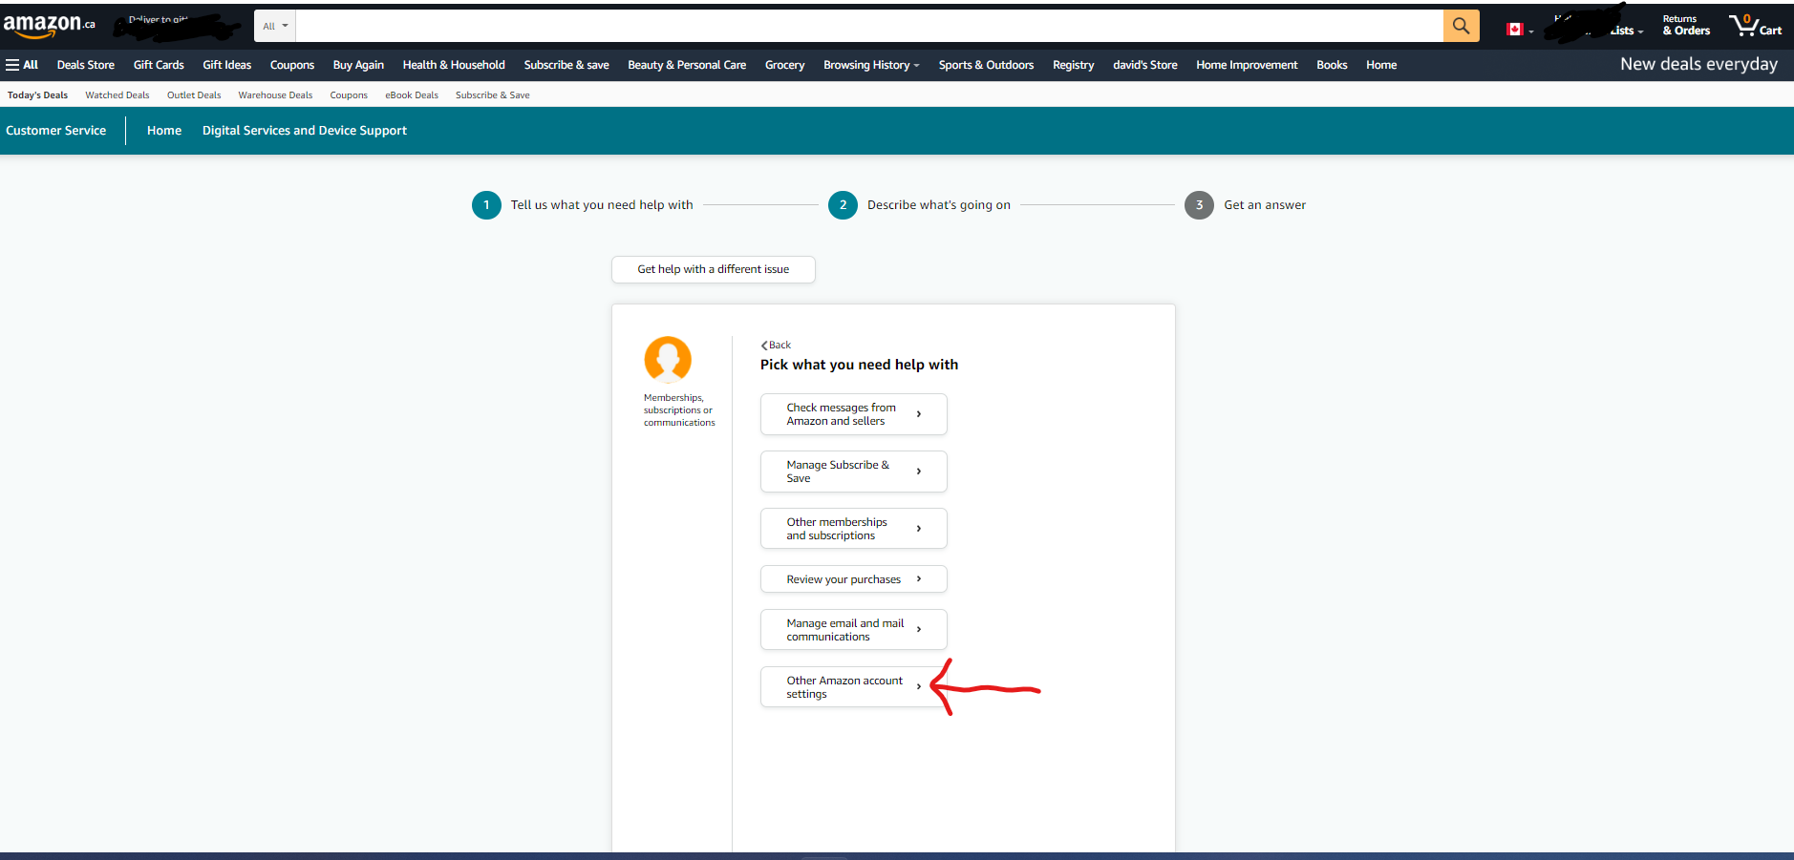Viewport: 1794px width, 860px height.
Task: Choose Review your purchases option
Action: click(854, 579)
